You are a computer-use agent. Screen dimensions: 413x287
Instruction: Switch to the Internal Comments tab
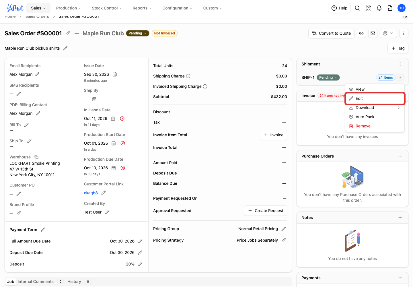[40, 282]
